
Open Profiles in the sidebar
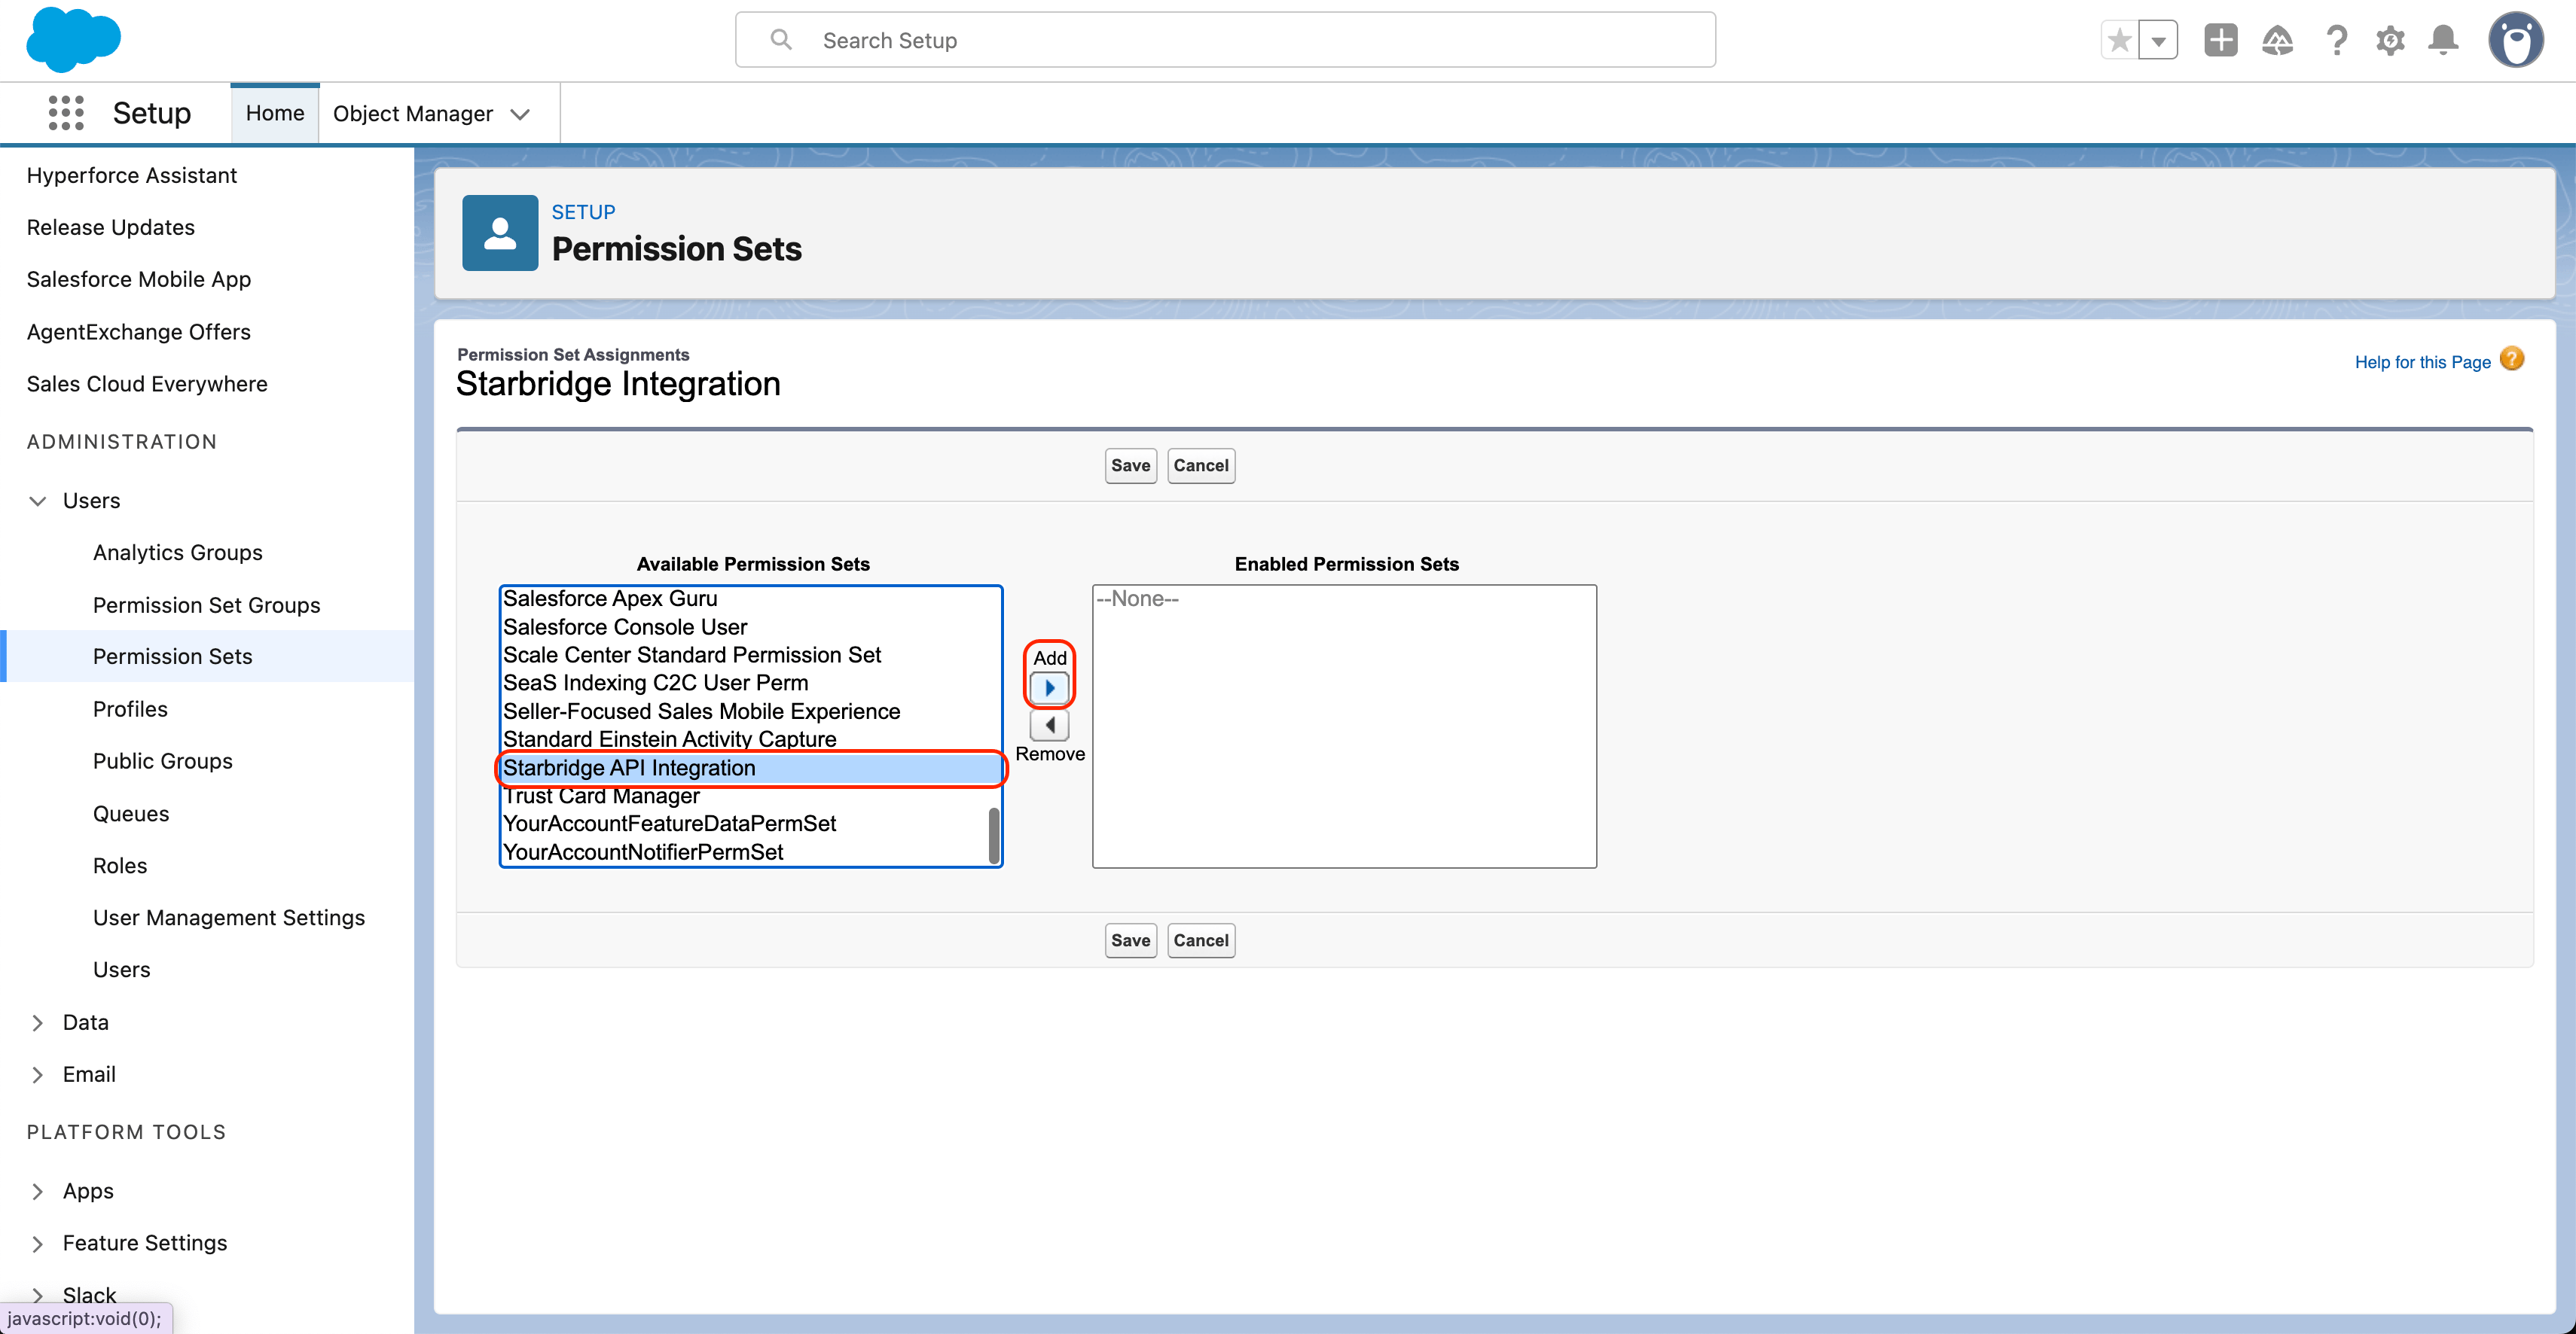[x=130, y=708]
